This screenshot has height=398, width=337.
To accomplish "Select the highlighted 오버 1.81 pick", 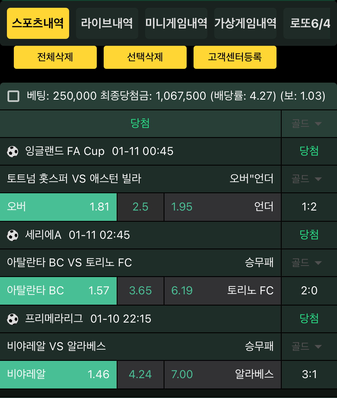I will click(x=58, y=207).
